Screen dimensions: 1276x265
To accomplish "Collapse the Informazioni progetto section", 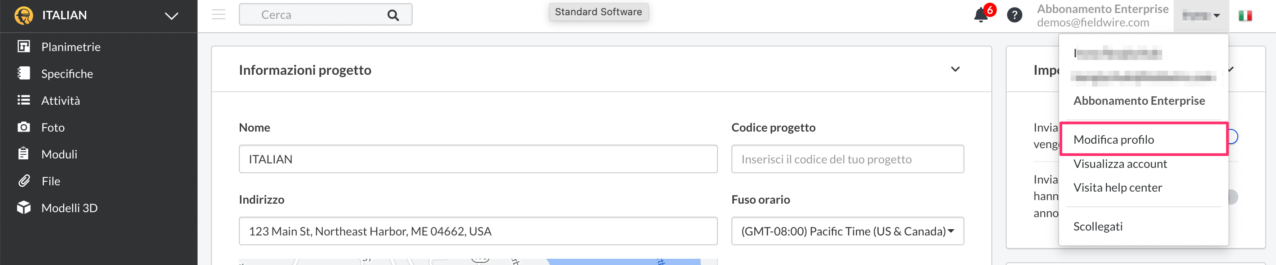I will click(x=955, y=69).
